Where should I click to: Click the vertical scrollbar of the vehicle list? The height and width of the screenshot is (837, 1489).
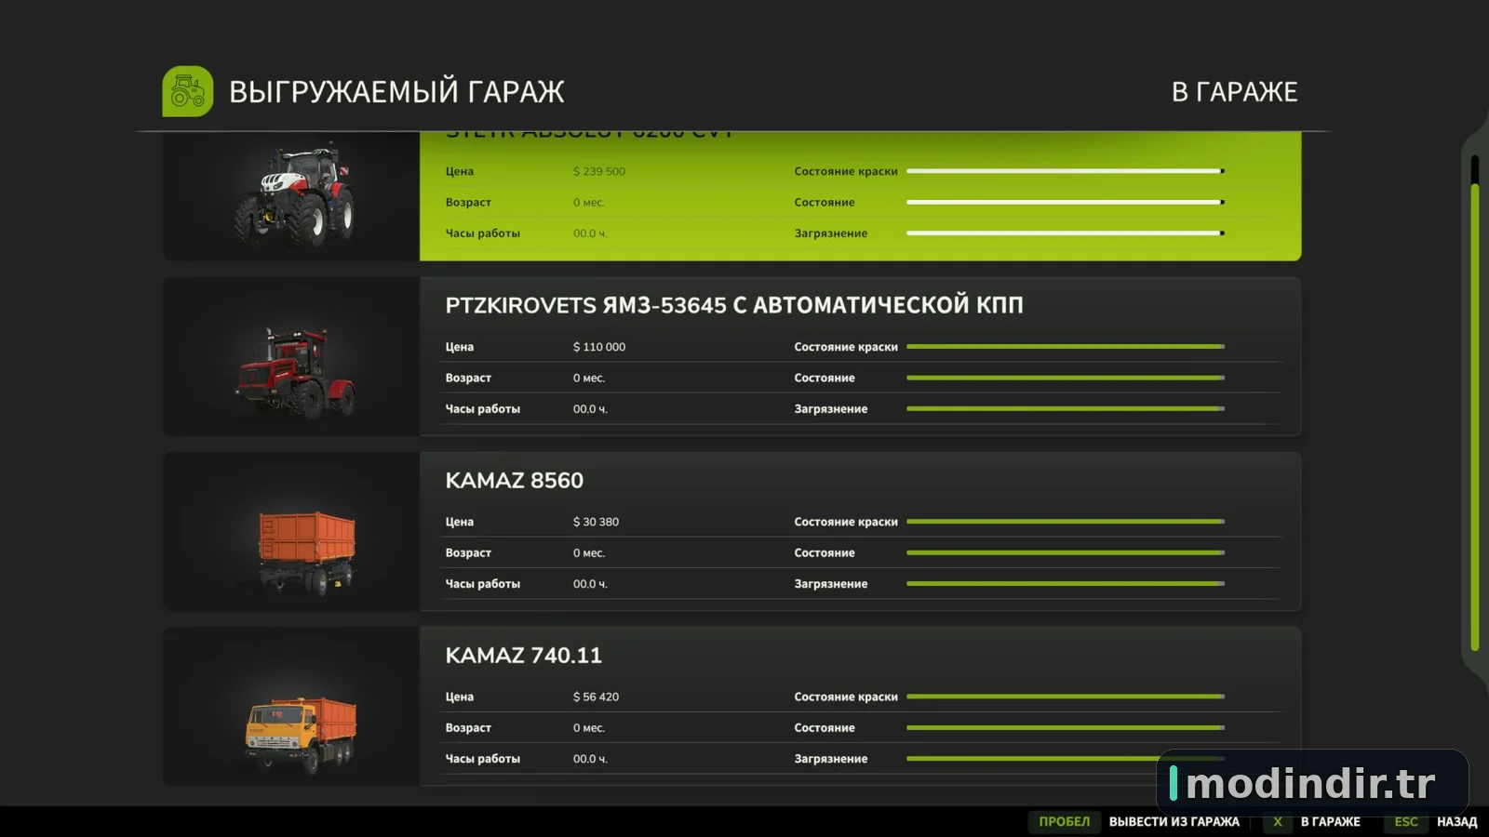(1474, 405)
